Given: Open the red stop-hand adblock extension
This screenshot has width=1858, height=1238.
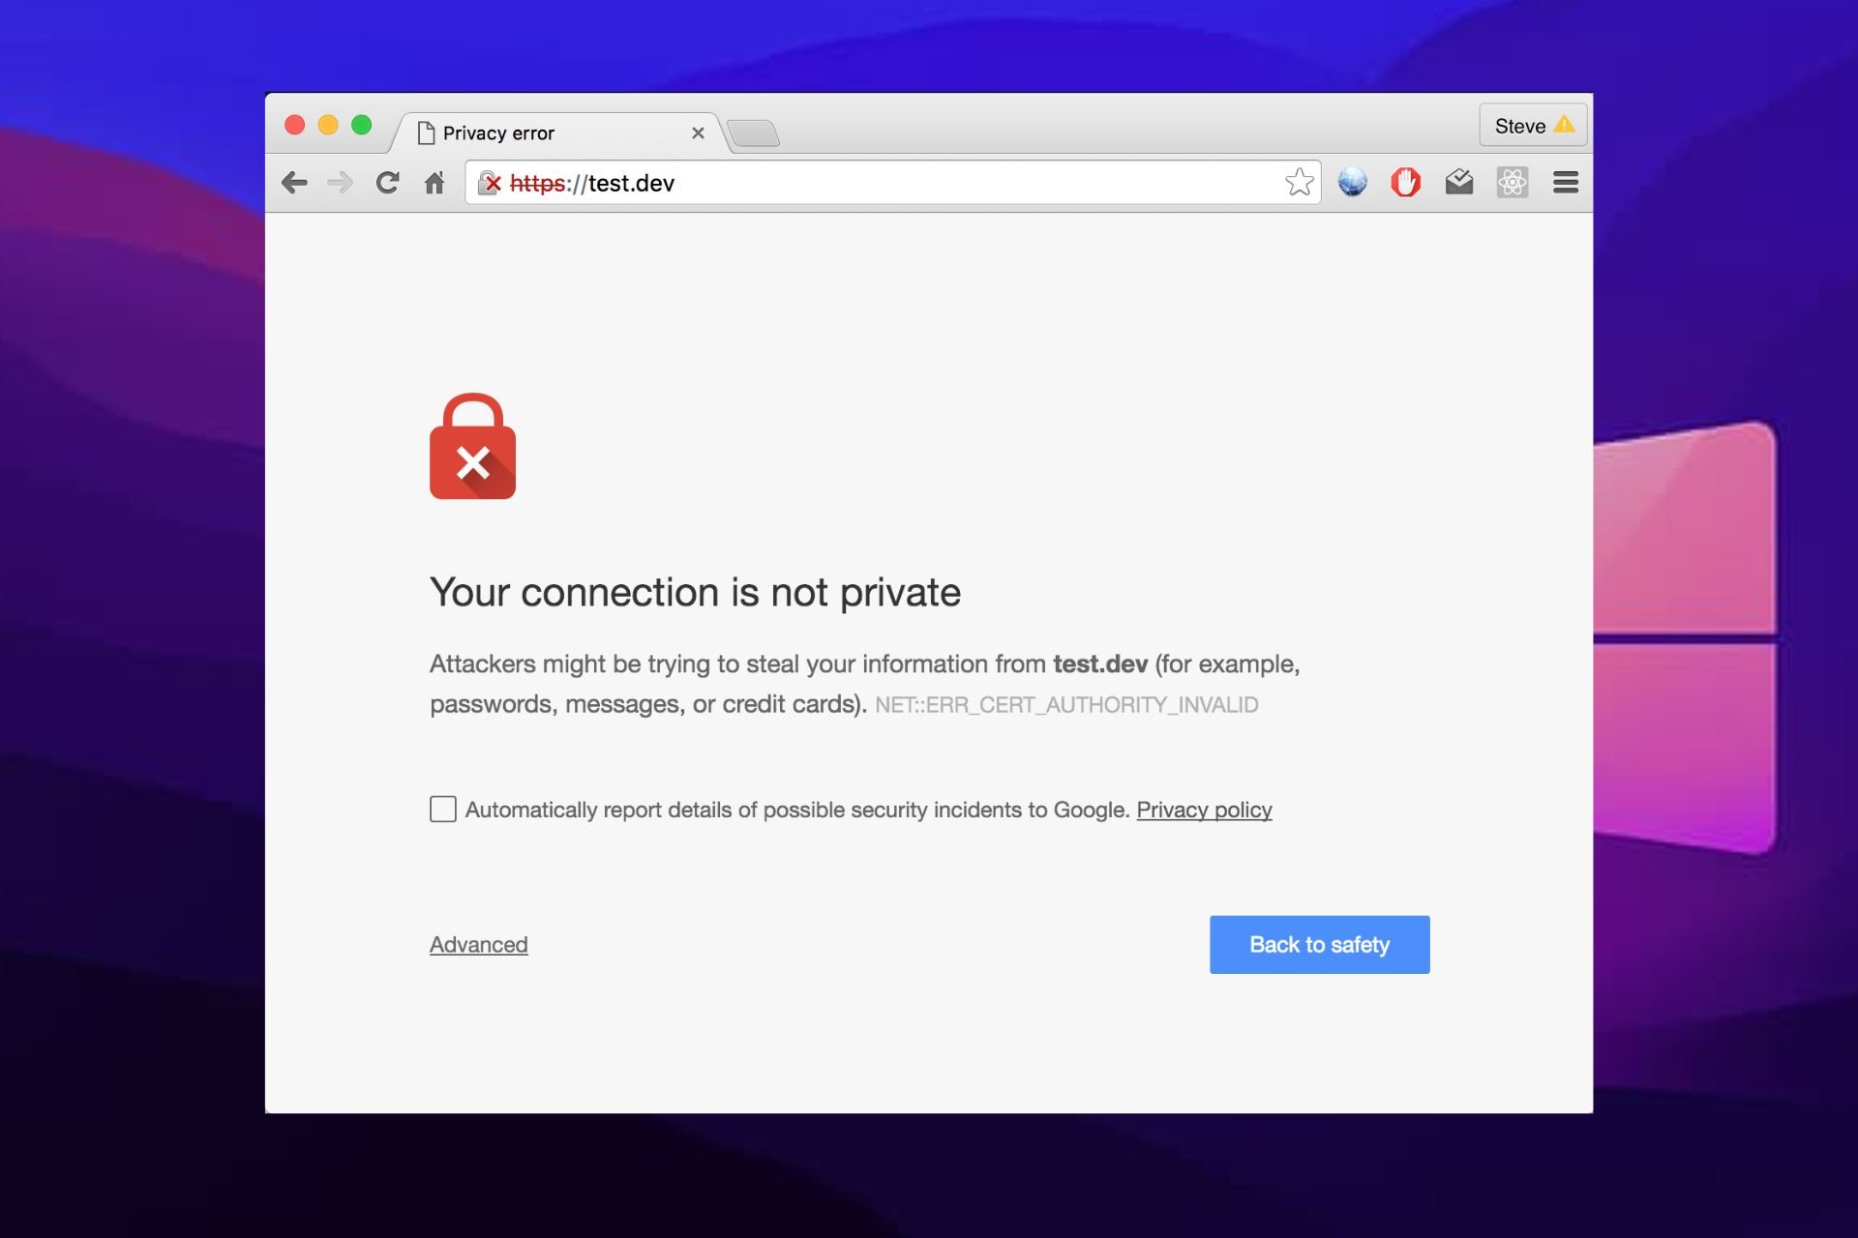Looking at the screenshot, I should tap(1405, 182).
